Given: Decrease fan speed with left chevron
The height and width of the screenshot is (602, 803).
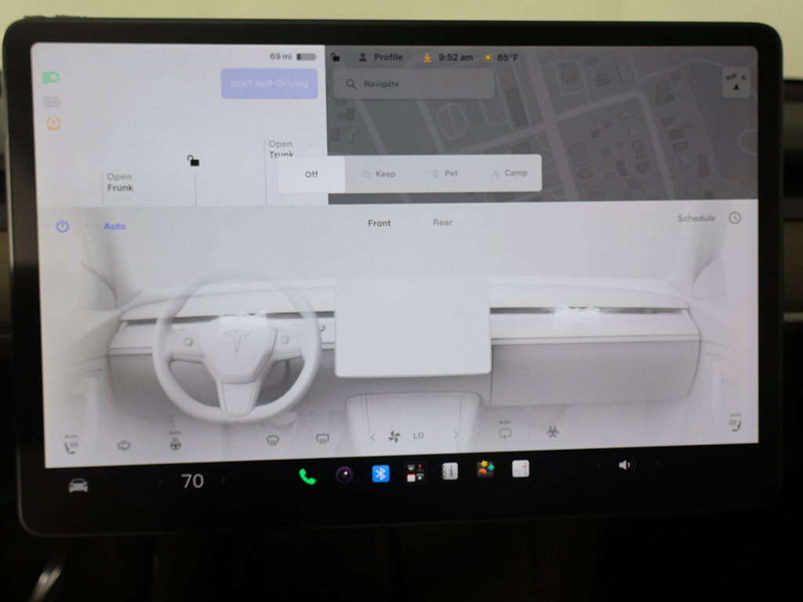Looking at the screenshot, I should click(372, 437).
